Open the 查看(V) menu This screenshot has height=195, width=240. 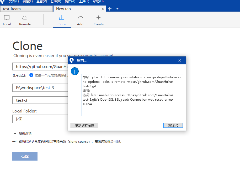point(41,2)
